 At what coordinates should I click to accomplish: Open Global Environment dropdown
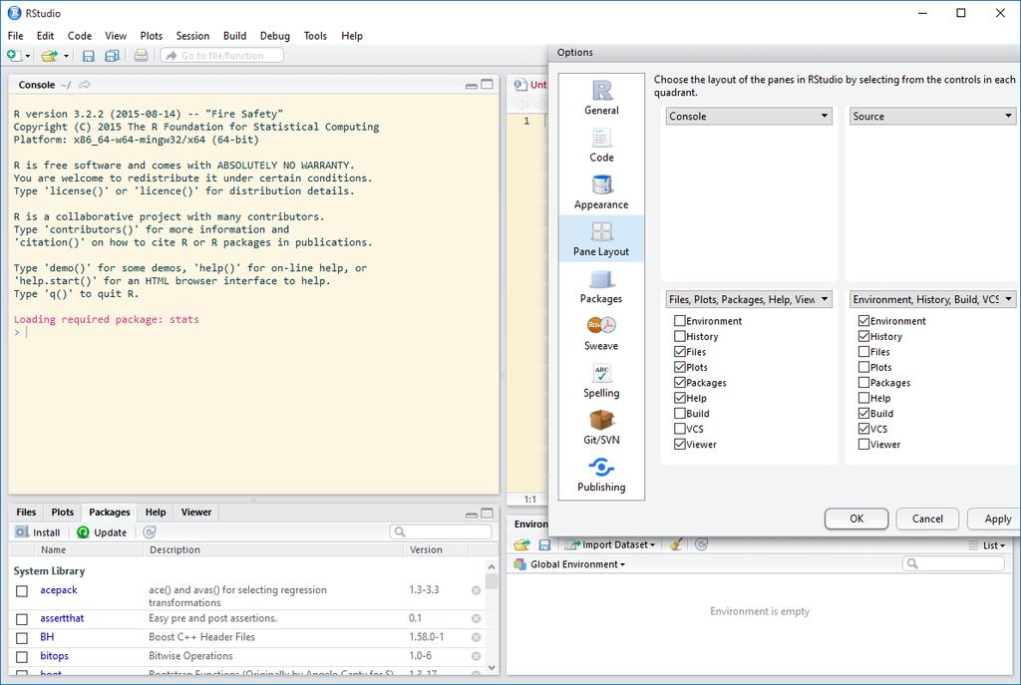pos(569,564)
